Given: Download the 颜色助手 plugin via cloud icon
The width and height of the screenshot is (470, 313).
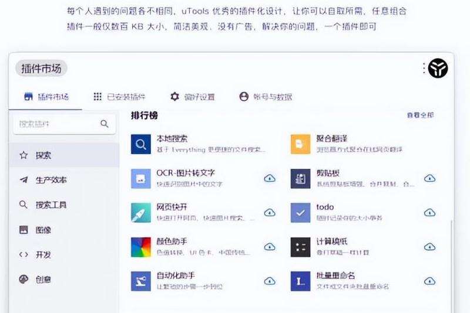Looking at the screenshot, I should [x=270, y=247].
